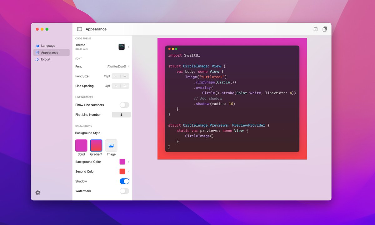Click the "import SwiftUI" code line
The width and height of the screenshot is (375, 225).
184,56
